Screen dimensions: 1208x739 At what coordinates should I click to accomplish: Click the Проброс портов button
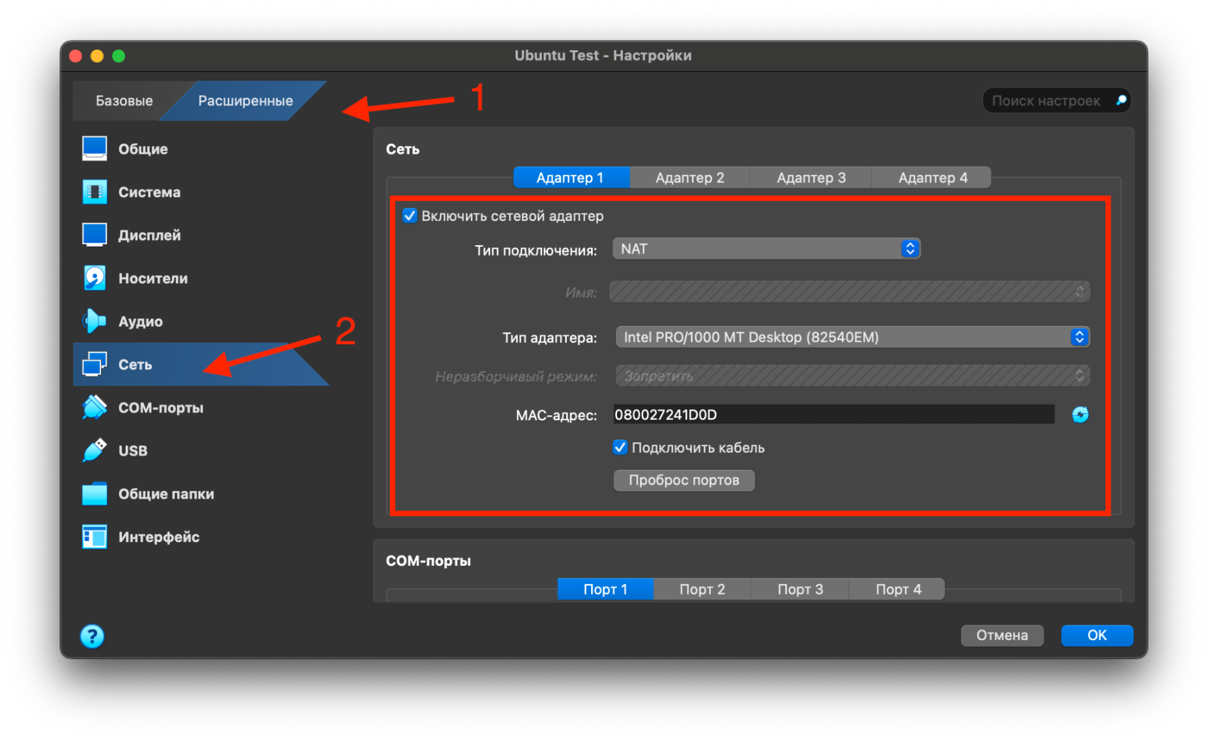[x=683, y=480]
